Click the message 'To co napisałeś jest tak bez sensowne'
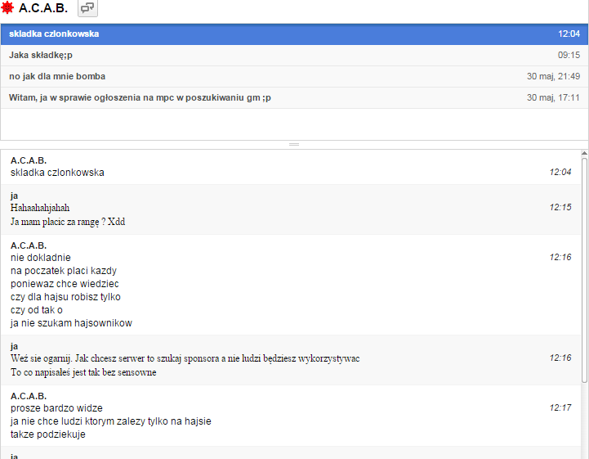589x459 pixels. pos(83,372)
